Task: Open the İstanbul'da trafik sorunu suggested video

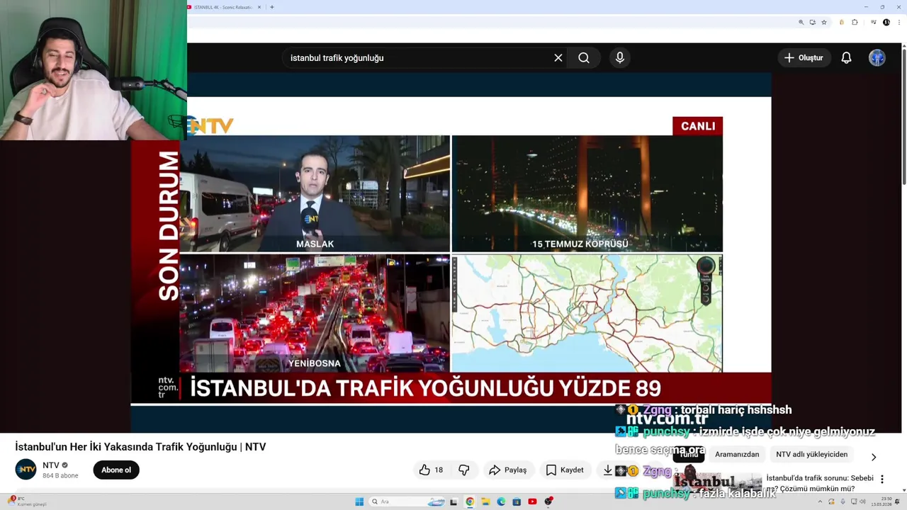Action: 820,483
